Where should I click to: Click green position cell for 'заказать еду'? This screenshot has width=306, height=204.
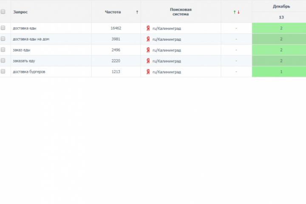279,61
